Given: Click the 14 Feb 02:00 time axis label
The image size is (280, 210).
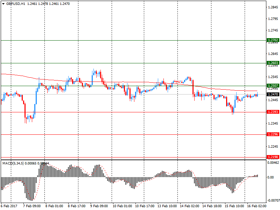Looking at the screenshot, I should (189, 206).
